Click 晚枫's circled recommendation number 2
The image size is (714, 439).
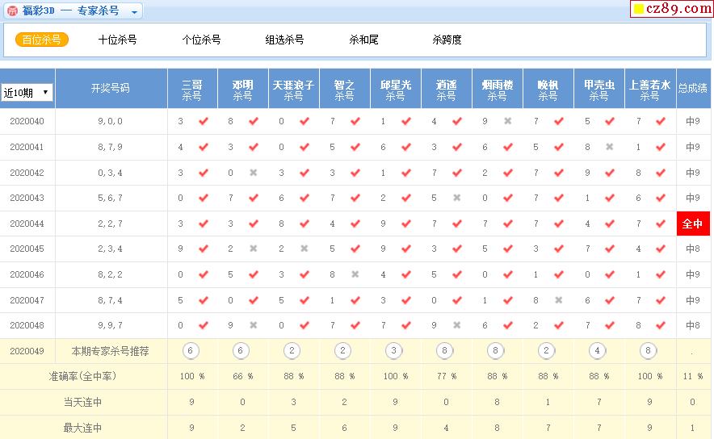pyautogui.click(x=547, y=351)
